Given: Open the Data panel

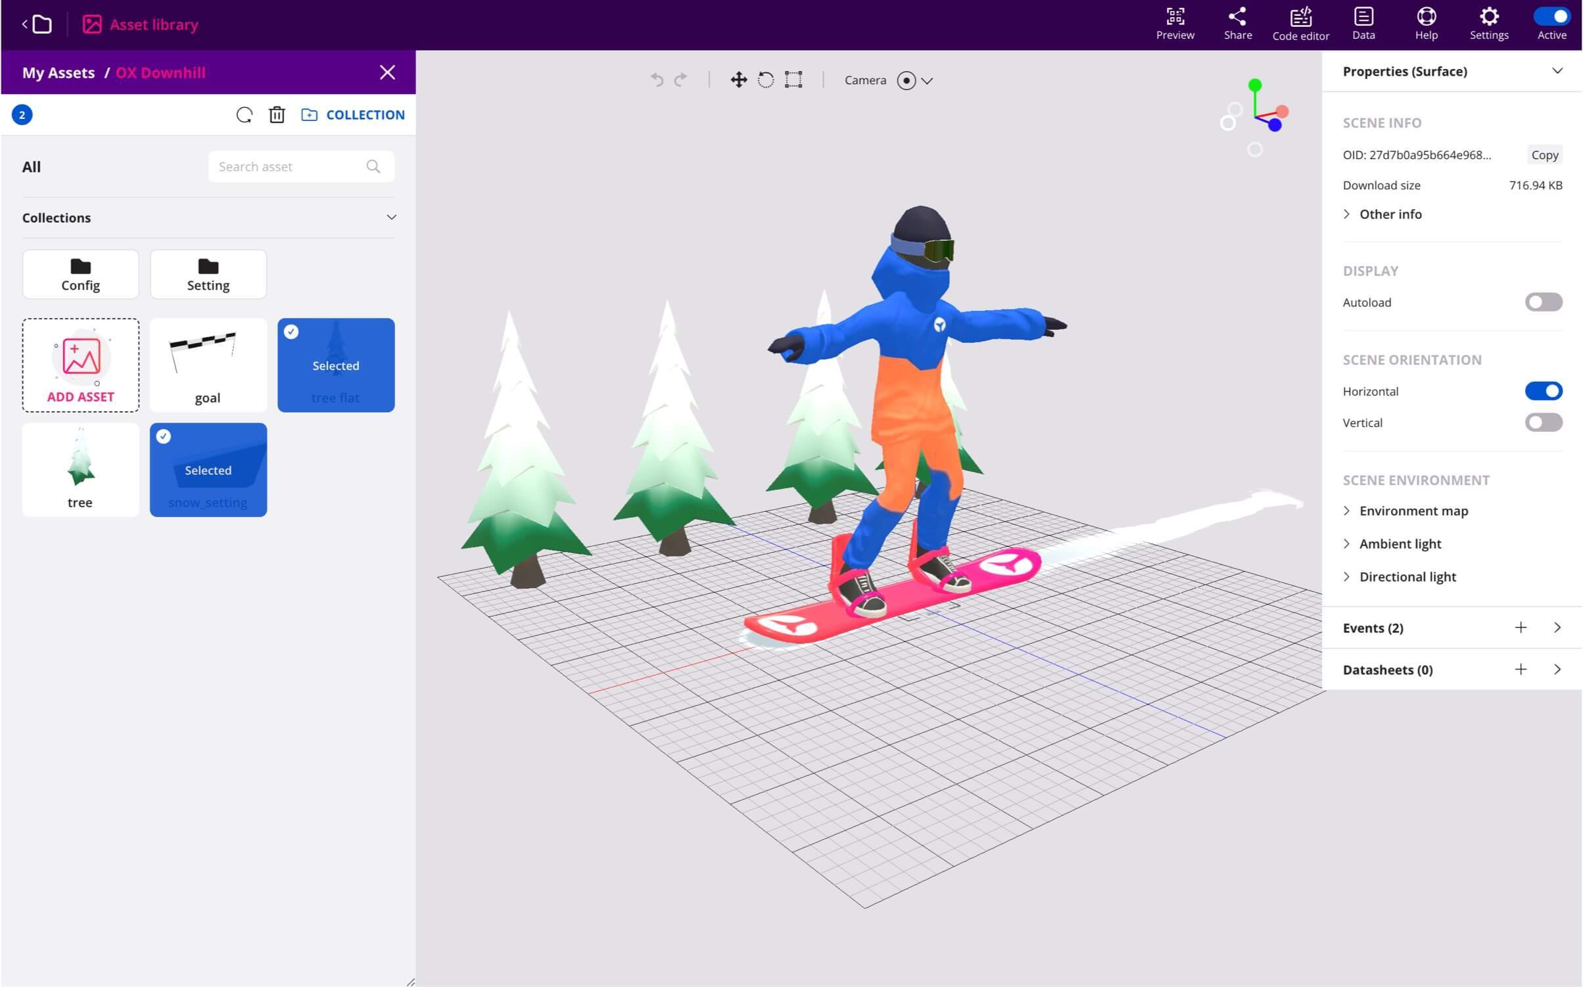Looking at the screenshot, I should point(1363,24).
